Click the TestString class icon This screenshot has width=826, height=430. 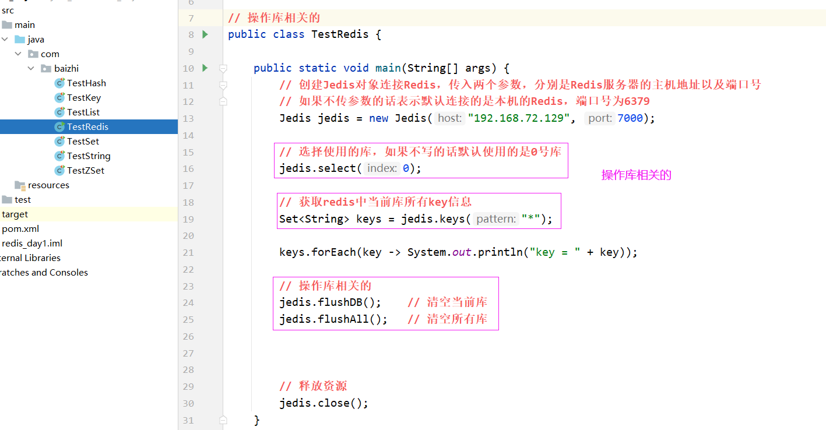[x=59, y=156]
